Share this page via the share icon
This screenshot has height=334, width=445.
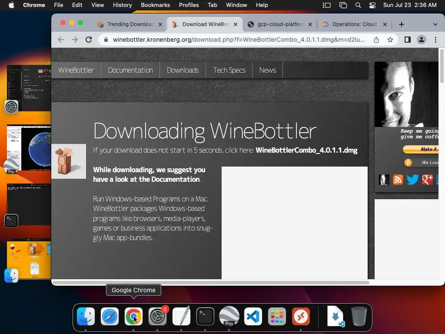pos(376,40)
